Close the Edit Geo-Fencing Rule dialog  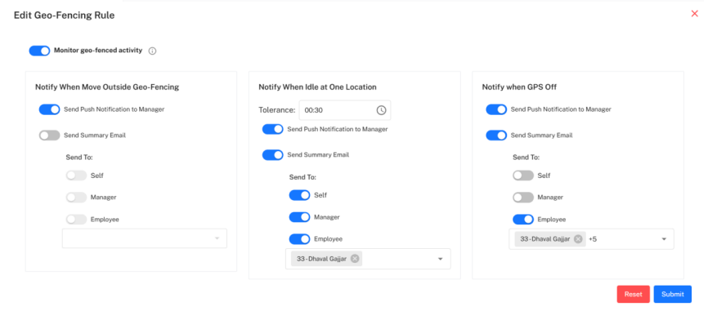coord(695,14)
